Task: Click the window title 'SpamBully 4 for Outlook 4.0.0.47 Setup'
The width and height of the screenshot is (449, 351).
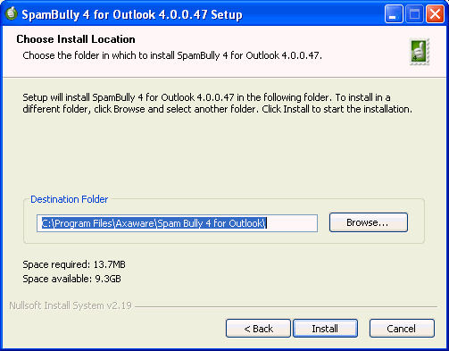Action: (x=132, y=14)
